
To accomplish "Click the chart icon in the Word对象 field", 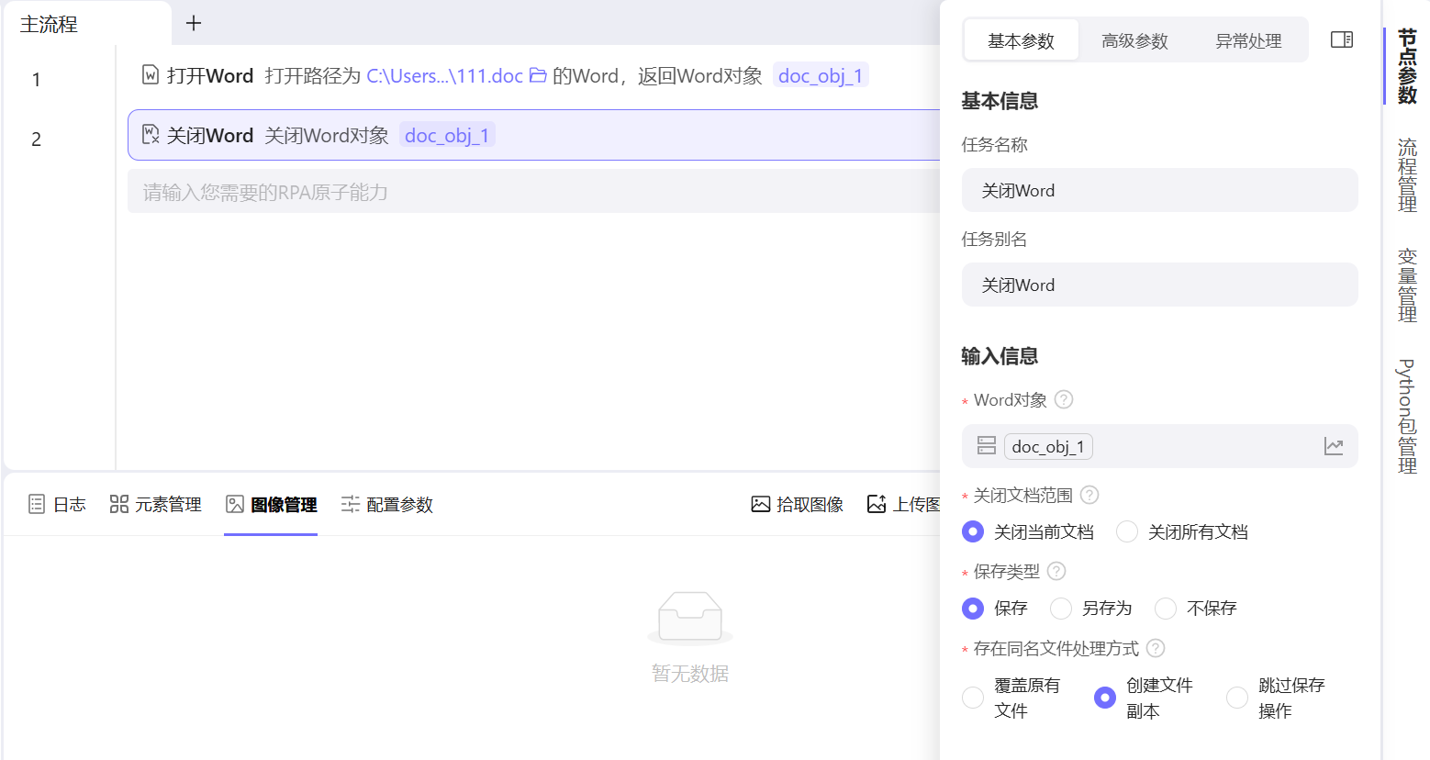I will [x=1334, y=446].
